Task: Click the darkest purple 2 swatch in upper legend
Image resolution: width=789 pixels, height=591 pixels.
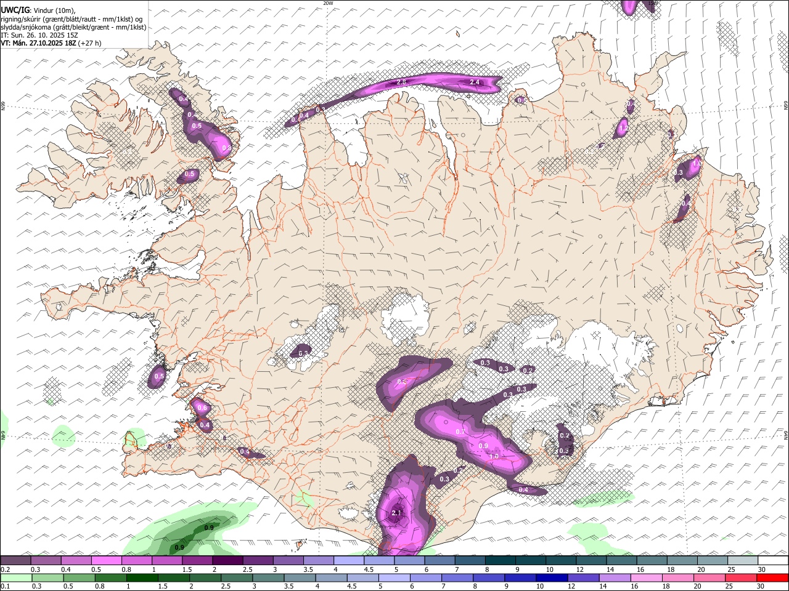Action: click(x=227, y=561)
